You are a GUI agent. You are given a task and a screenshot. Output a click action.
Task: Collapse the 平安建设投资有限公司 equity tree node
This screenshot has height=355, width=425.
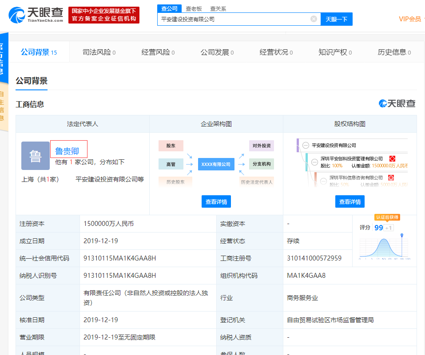click(x=306, y=146)
